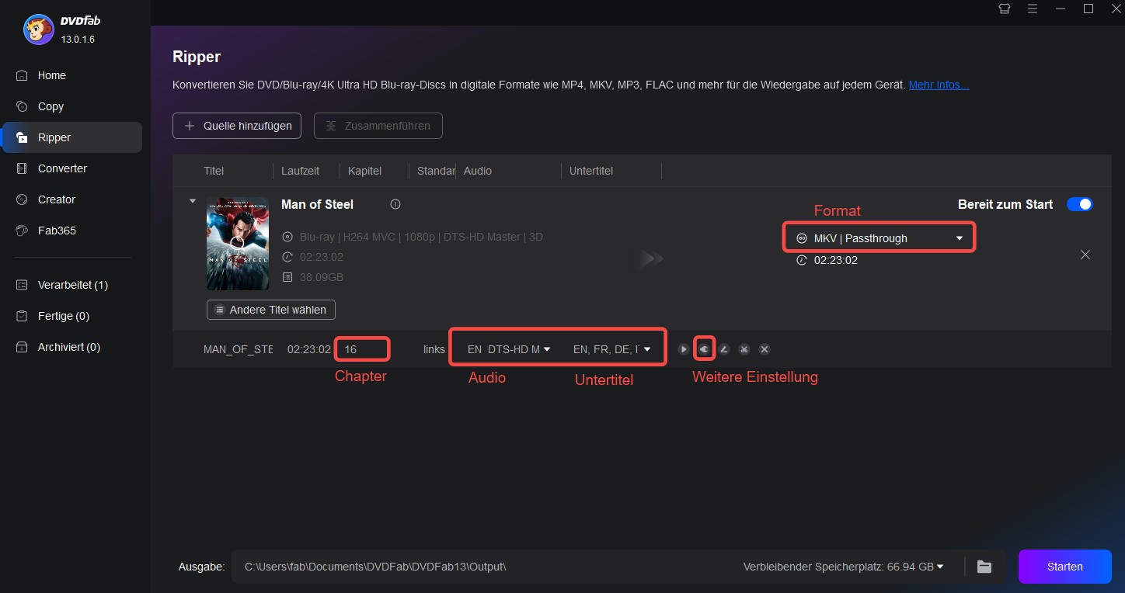Click Andere Titel wählen button
Image resolution: width=1125 pixels, height=593 pixels.
click(271, 310)
